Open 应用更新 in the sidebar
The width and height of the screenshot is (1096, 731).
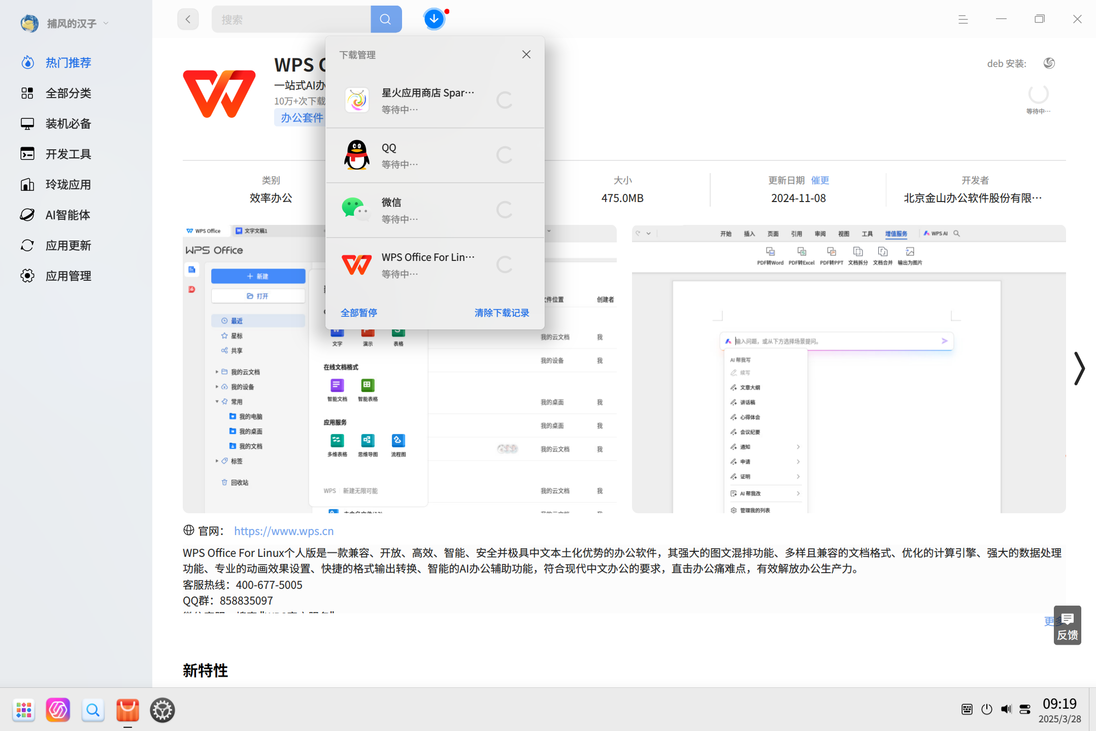point(68,245)
